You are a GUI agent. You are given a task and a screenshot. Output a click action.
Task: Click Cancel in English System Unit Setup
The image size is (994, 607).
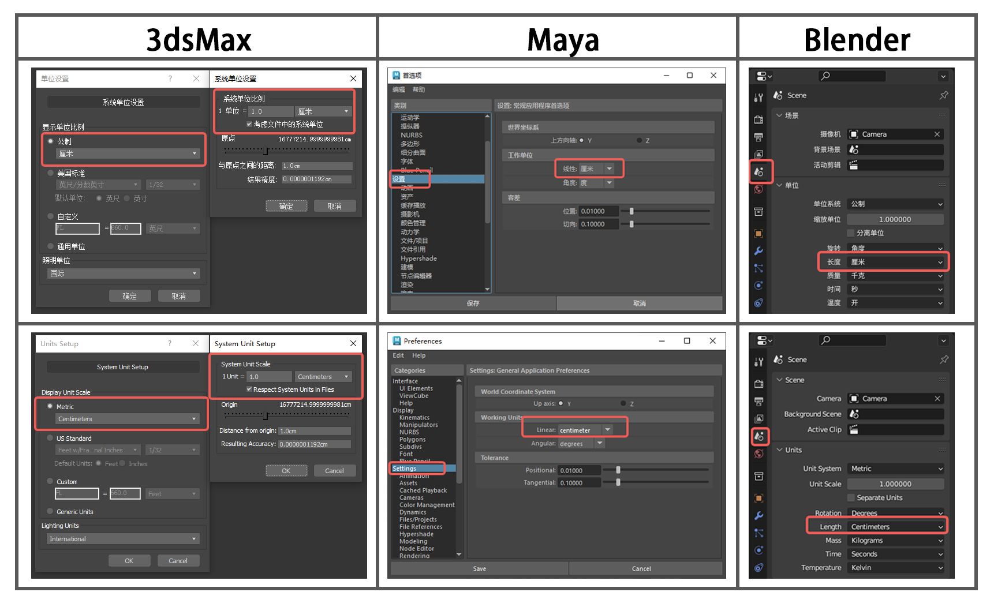point(335,471)
